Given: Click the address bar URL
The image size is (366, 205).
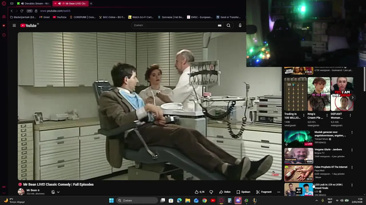Looking at the screenshot, I should click(55, 11).
